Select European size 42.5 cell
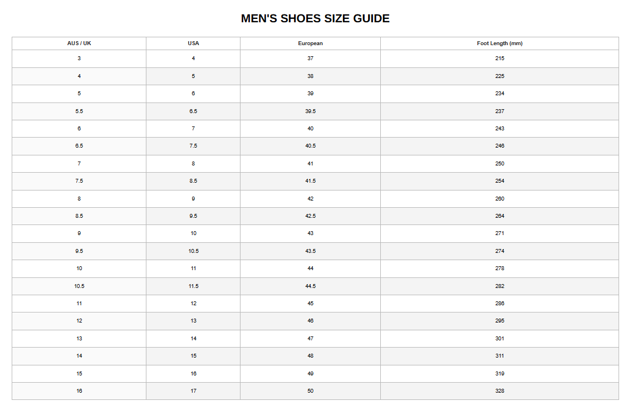This screenshot has height=420, width=628. 311,216
